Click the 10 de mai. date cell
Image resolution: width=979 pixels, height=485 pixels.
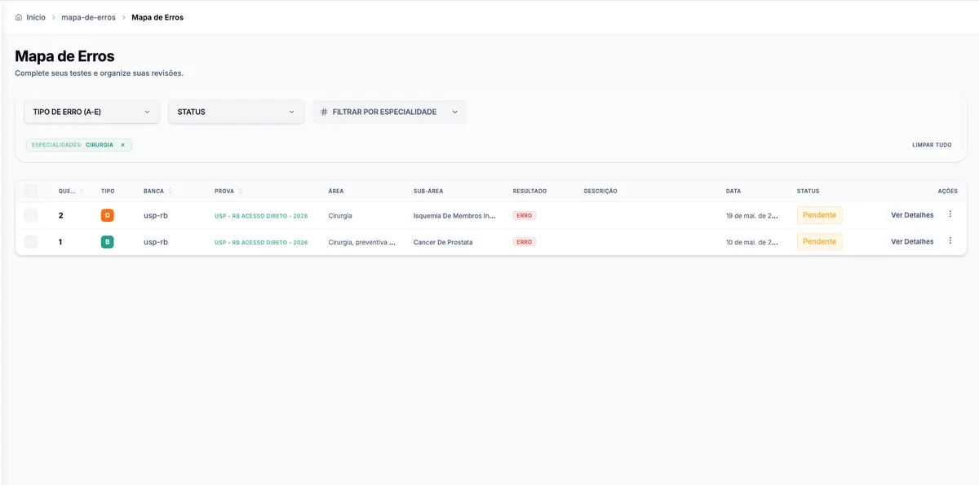coord(753,242)
